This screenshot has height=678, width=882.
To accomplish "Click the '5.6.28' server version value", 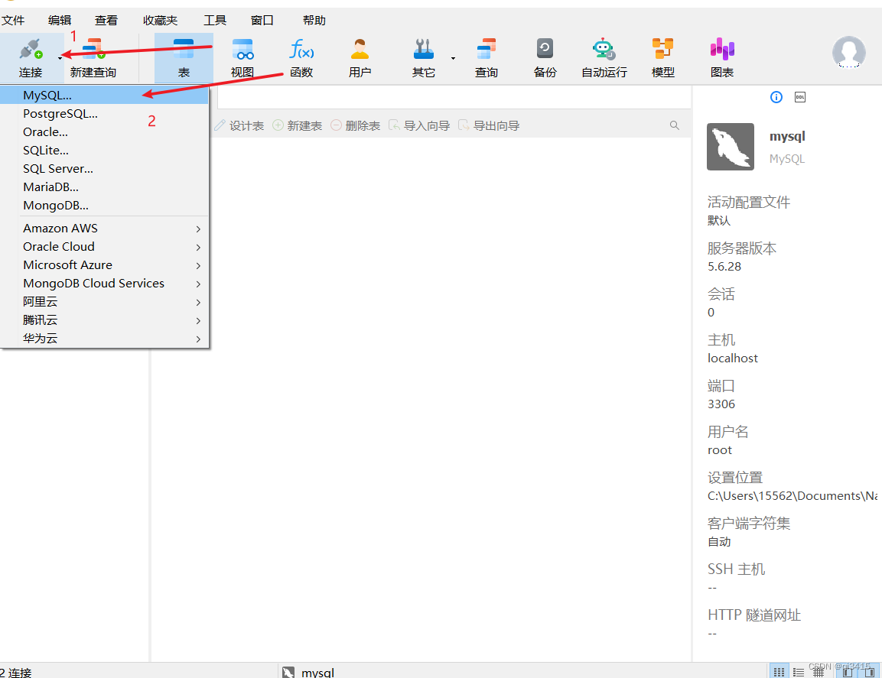I will click(724, 267).
